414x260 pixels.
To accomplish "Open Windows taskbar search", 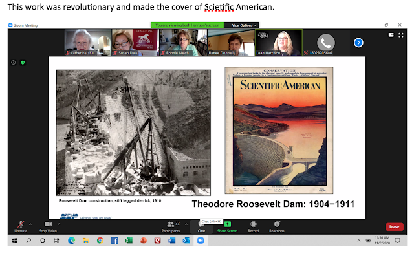I will pos(28,241).
